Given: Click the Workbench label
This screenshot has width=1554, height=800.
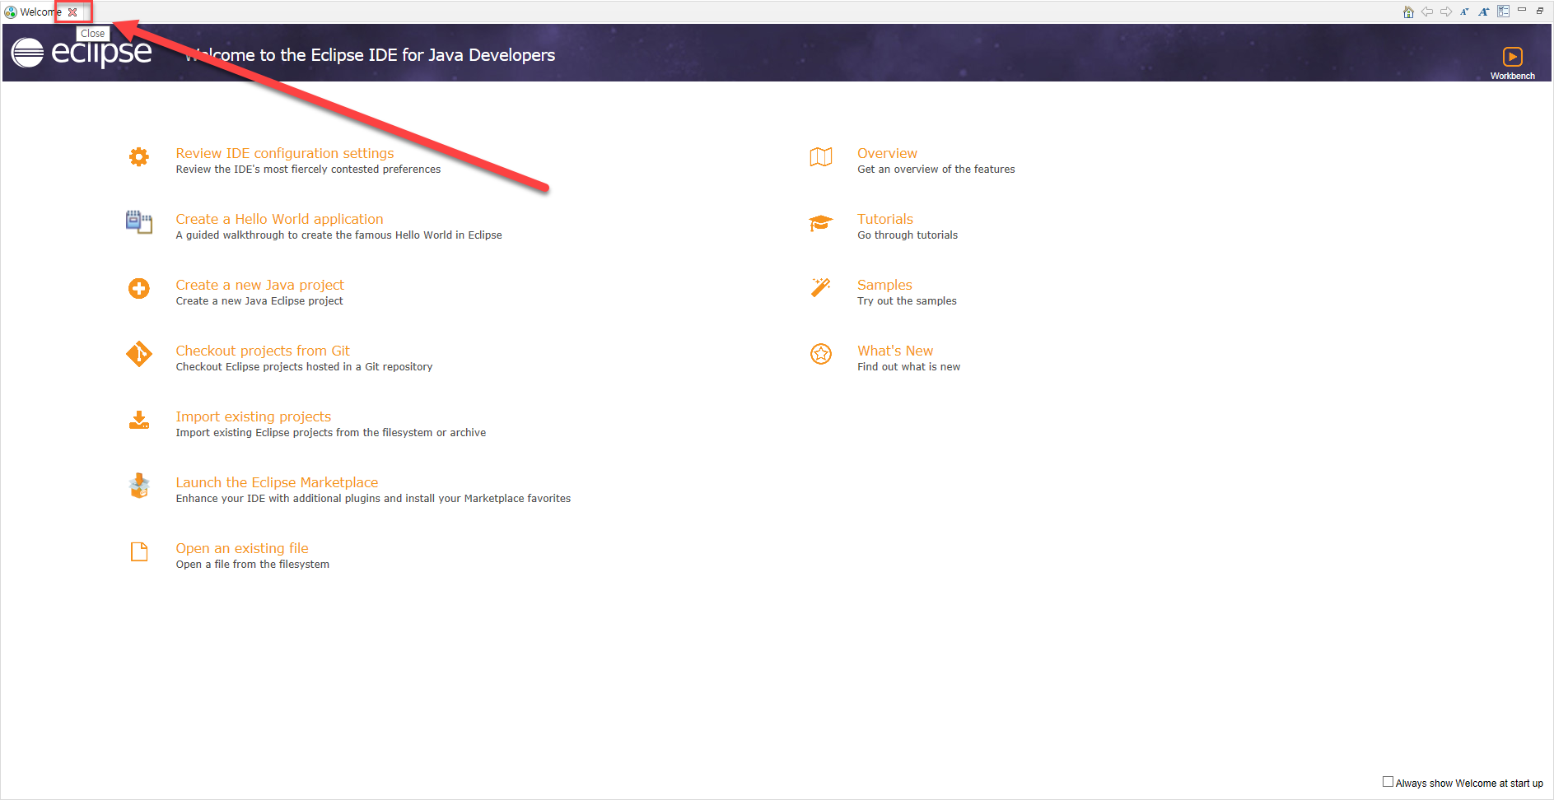Looking at the screenshot, I should click(1513, 76).
